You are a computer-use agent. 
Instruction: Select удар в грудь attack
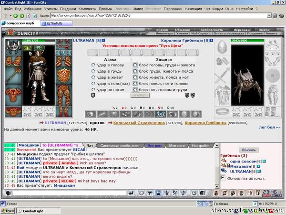click(93, 71)
